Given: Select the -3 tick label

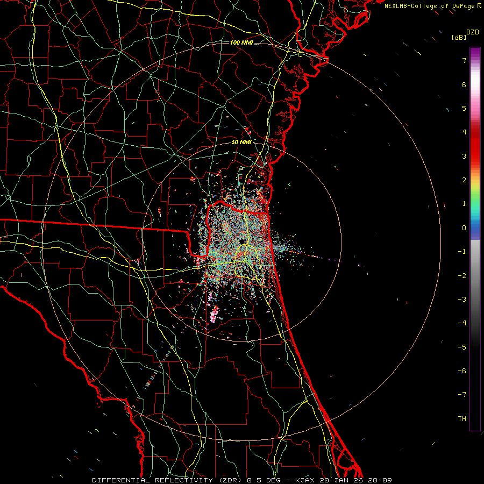Looking at the screenshot, I should click(462, 299).
